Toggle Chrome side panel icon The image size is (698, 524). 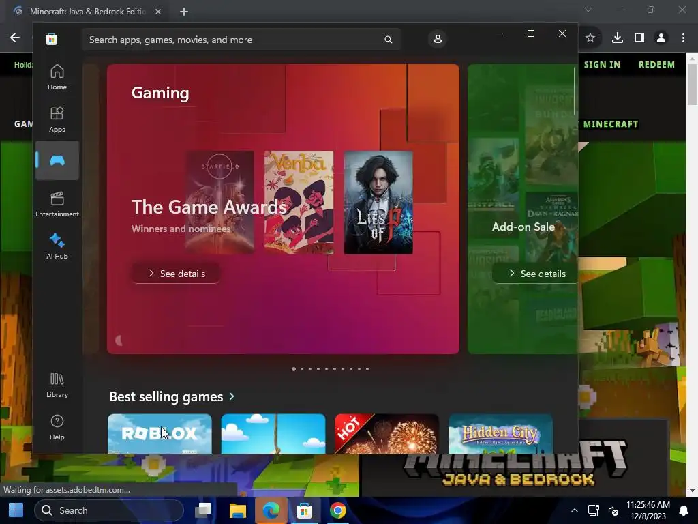pyautogui.click(x=639, y=38)
